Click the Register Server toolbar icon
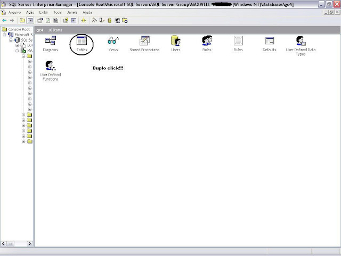The height and width of the screenshot is (256, 341). (102, 20)
